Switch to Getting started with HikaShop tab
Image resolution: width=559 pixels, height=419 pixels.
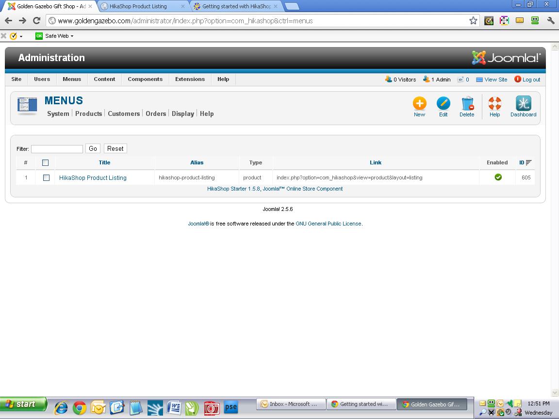[x=236, y=6]
